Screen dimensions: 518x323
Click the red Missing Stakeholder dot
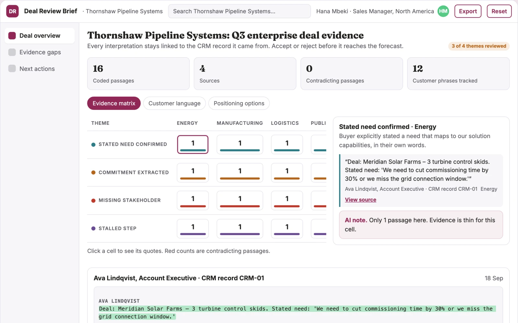[93, 200]
